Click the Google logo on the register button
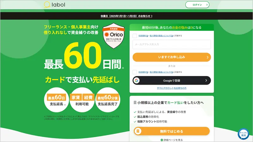This screenshot has width=253, height=142. pyautogui.click(x=137, y=80)
